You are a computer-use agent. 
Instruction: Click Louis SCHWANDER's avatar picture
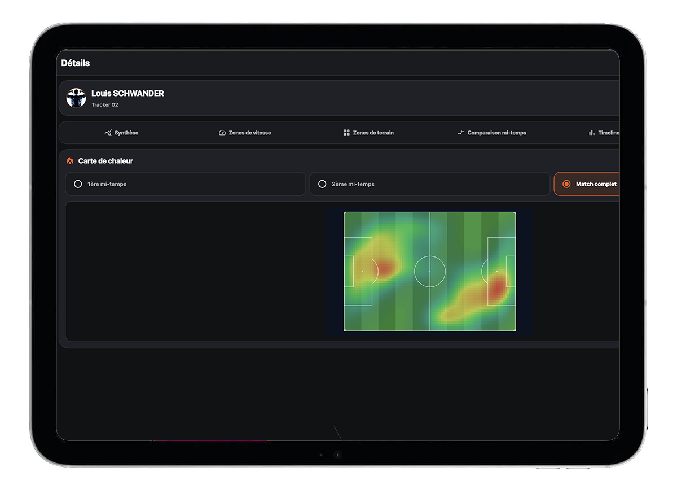76,98
